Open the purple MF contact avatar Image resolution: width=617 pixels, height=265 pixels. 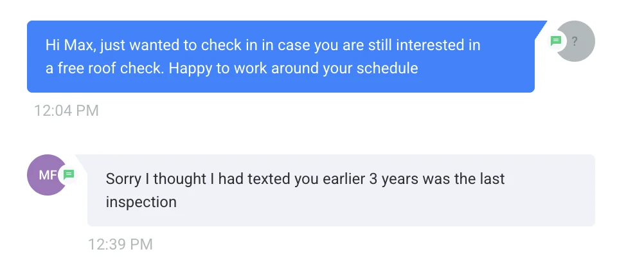pos(47,175)
